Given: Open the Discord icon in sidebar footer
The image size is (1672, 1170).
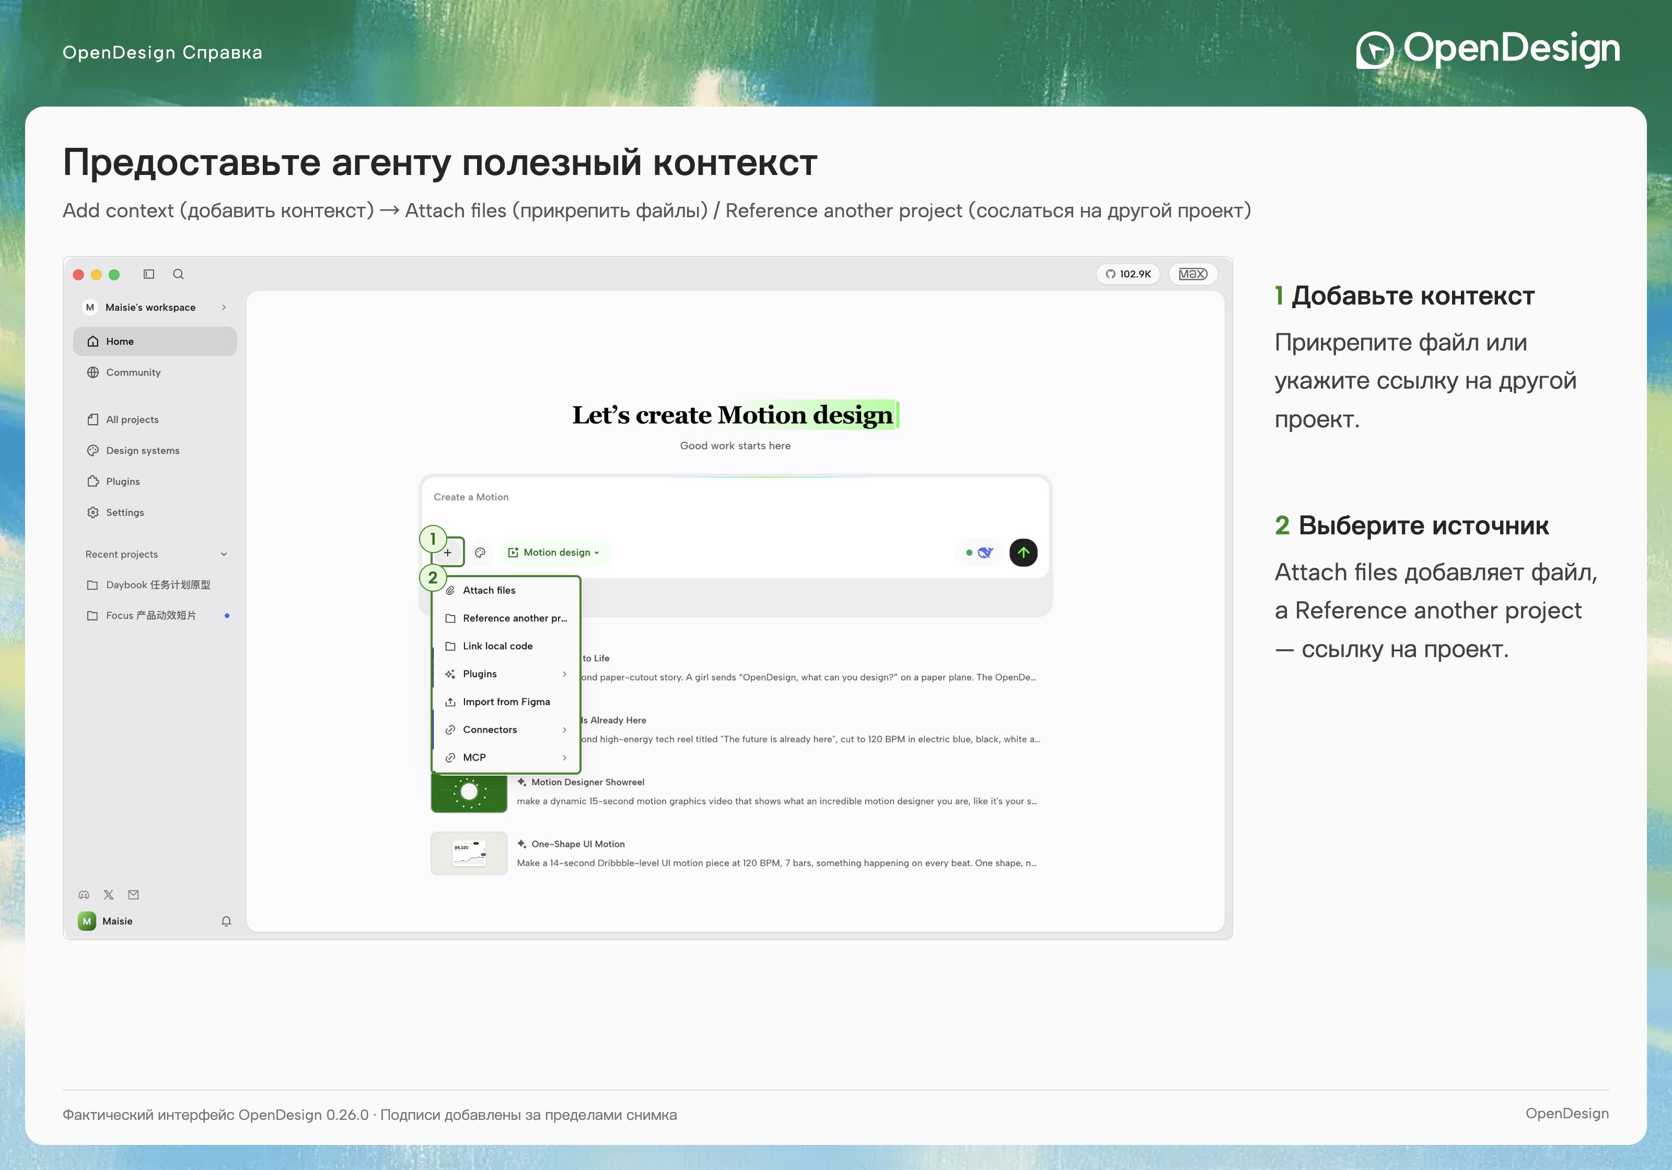Looking at the screenshot, I should [85, 895].
